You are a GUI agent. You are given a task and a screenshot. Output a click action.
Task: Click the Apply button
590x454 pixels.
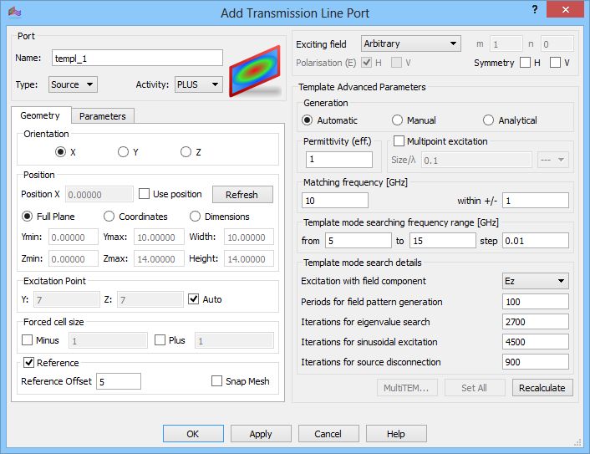pos(261,434)
